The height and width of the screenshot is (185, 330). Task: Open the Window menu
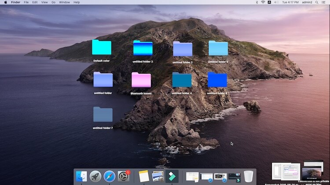pyautogui.click(x=64, y=2)
